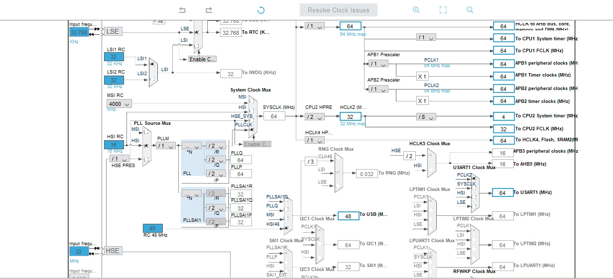613x279 pixels.
Task: Open the CPU2 HPRE /2 prescaler dropdown
Action: tap(314, 116)
